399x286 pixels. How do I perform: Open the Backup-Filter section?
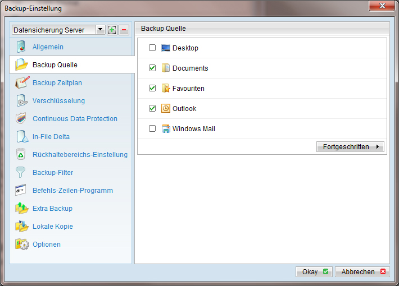pos(53,173)
